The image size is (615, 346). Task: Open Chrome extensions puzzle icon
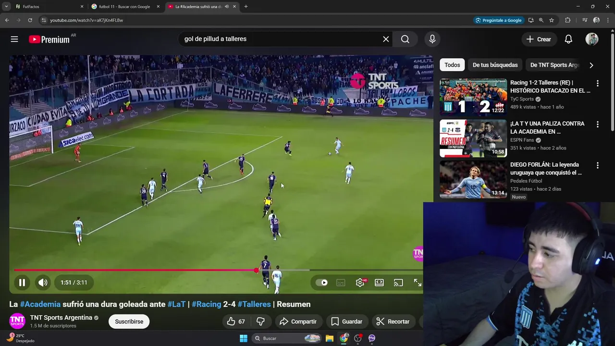(x=568, y=20)
